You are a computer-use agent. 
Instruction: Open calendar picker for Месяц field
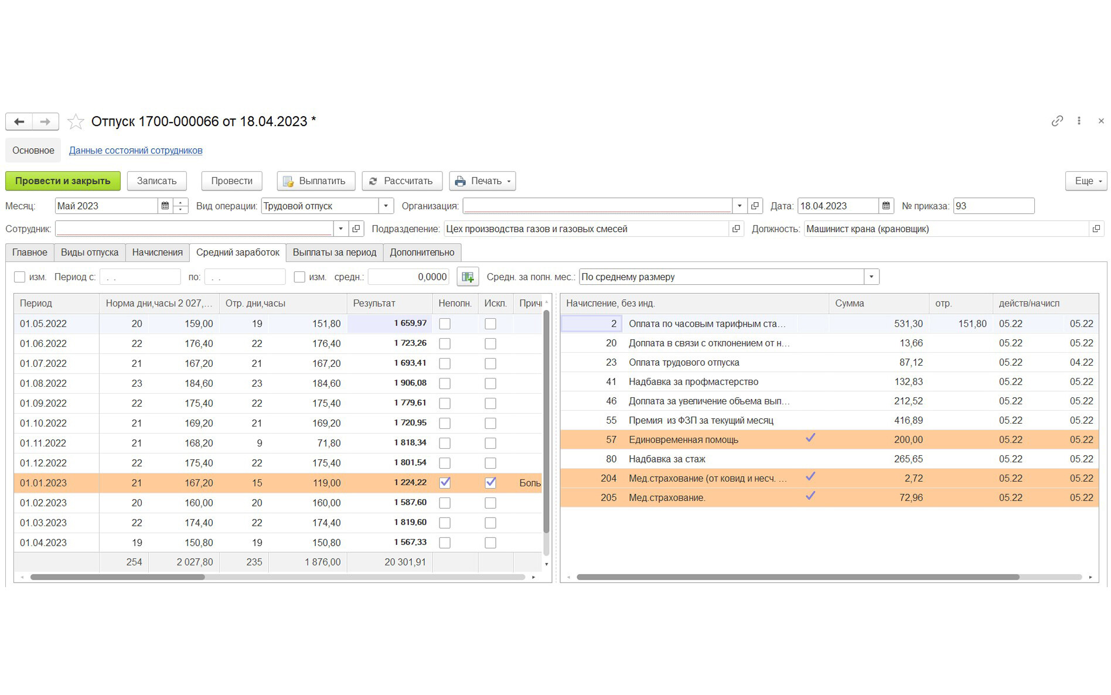165,206
